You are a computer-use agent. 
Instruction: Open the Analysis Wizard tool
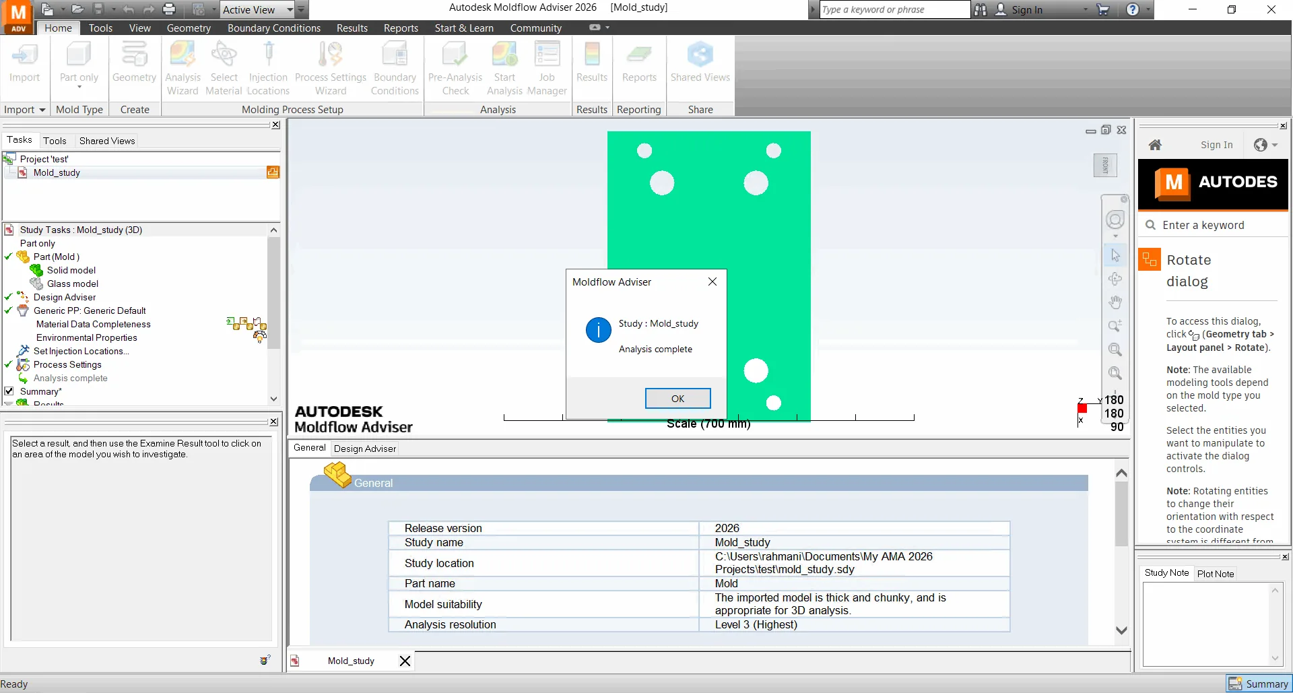pos(183,68)
